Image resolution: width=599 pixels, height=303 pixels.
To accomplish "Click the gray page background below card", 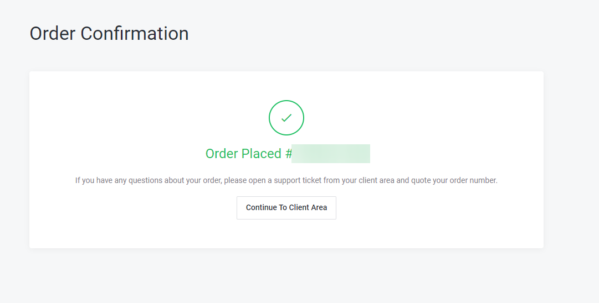I will pos(286,276).
